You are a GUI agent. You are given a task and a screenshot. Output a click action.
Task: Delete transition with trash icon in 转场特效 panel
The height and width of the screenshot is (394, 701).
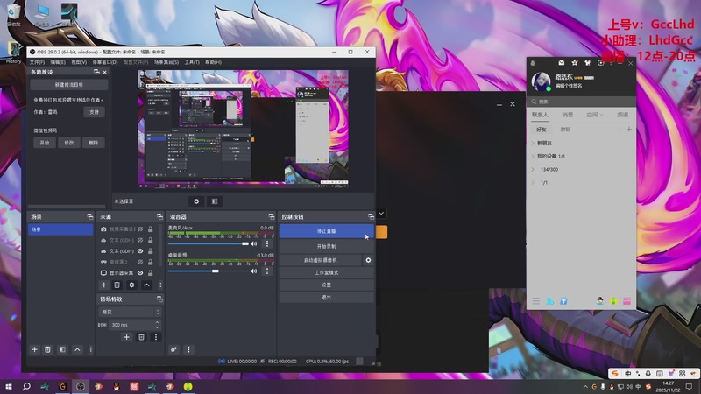point(141,337)
